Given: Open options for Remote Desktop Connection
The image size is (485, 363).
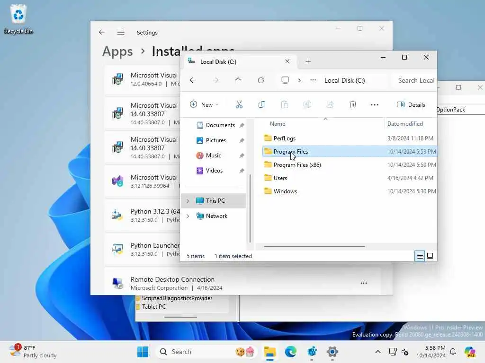Looking at the screenshot, I should click(364, 283).
